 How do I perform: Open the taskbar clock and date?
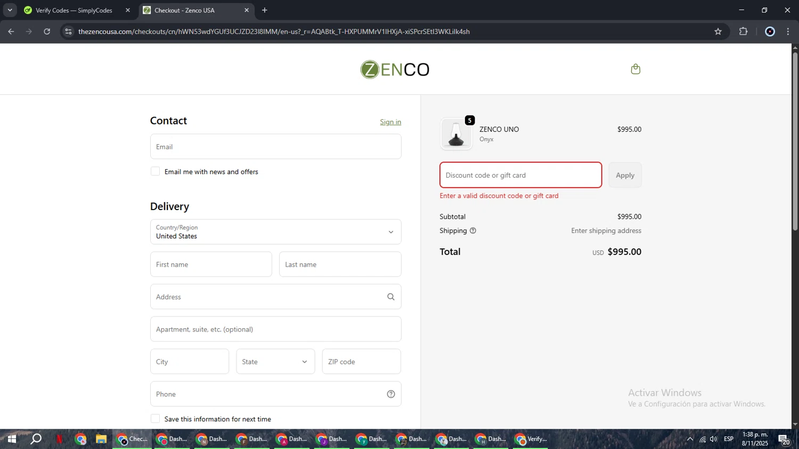pyautogui.click(x=755, y=439)
